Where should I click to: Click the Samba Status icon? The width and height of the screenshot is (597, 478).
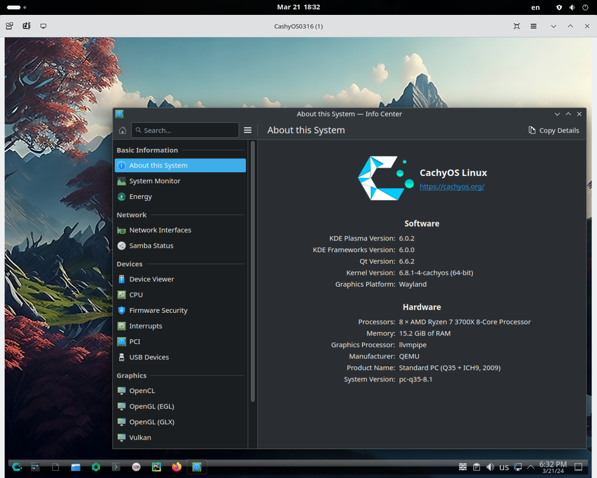[x=121, y=245]
